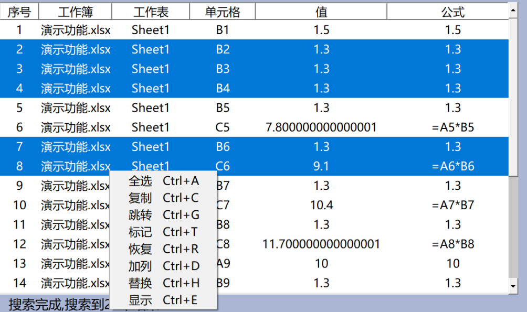Sort by the 序号 column header

pos(19,12)
